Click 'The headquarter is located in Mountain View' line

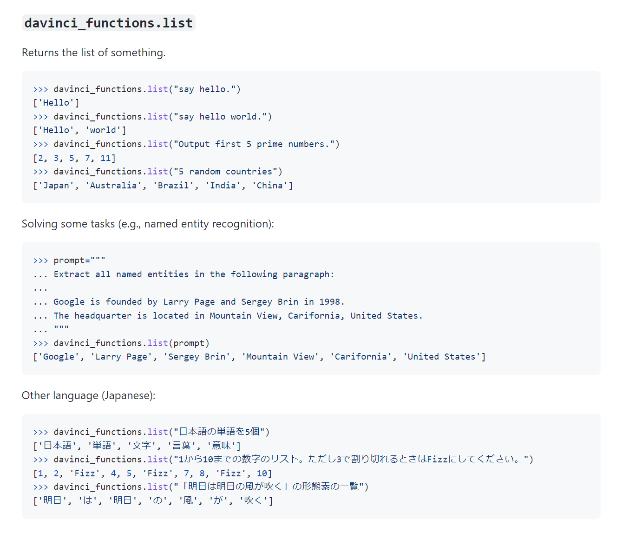[x=228, y=316]
